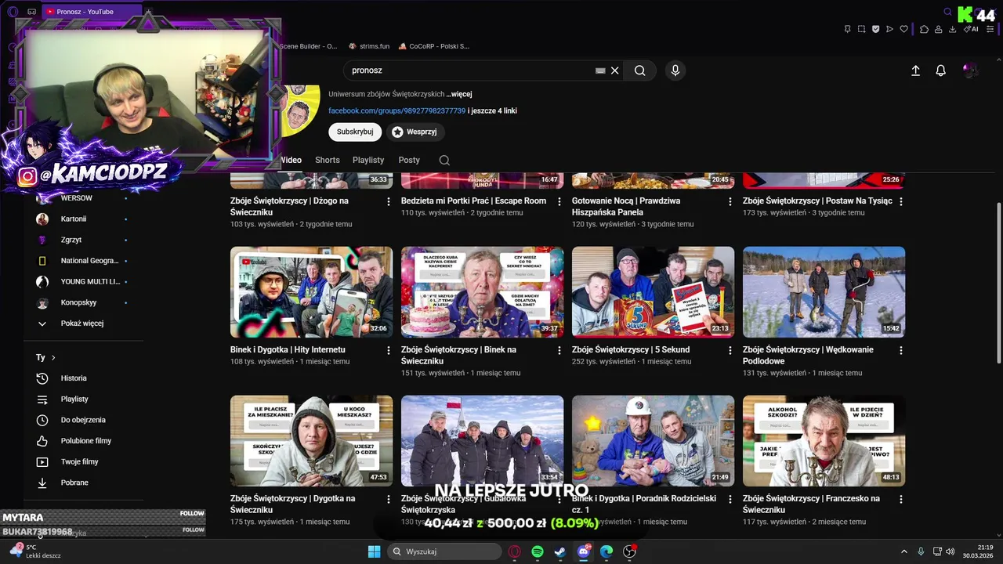Open Do obejrzenia in the sidebar

[x=83, y=420]
